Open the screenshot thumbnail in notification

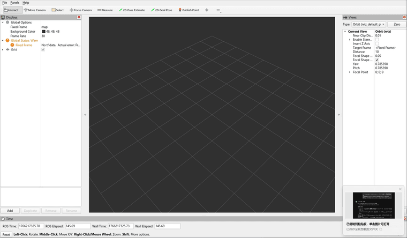tap(373, 205)
